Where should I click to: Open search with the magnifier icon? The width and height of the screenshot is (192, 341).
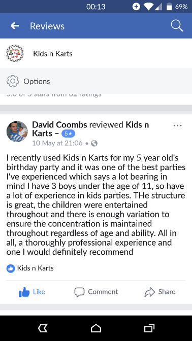(177, 26)
